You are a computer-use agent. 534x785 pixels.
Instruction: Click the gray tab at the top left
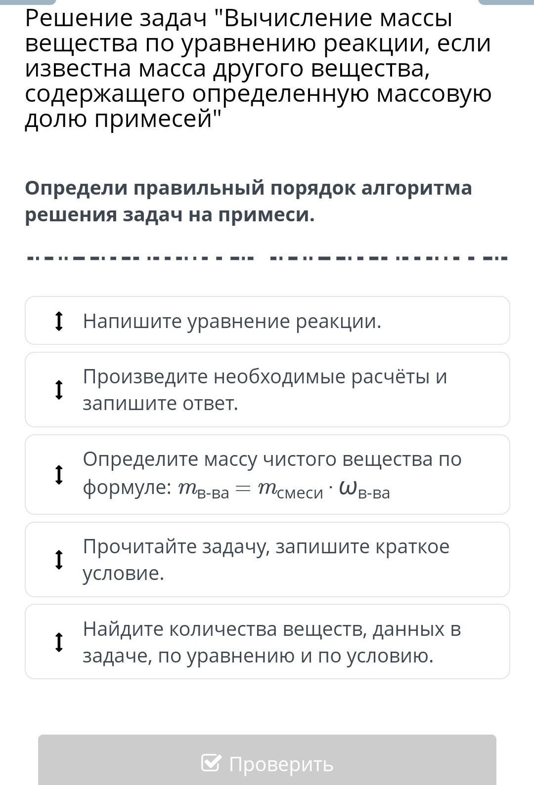click(27, 2)
